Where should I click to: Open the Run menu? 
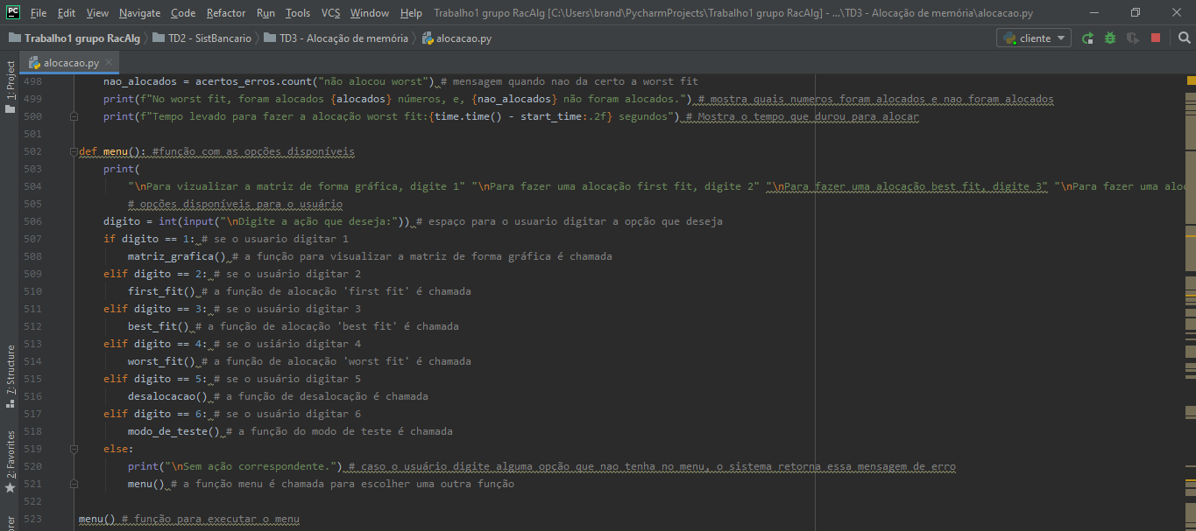pos(265,13)
